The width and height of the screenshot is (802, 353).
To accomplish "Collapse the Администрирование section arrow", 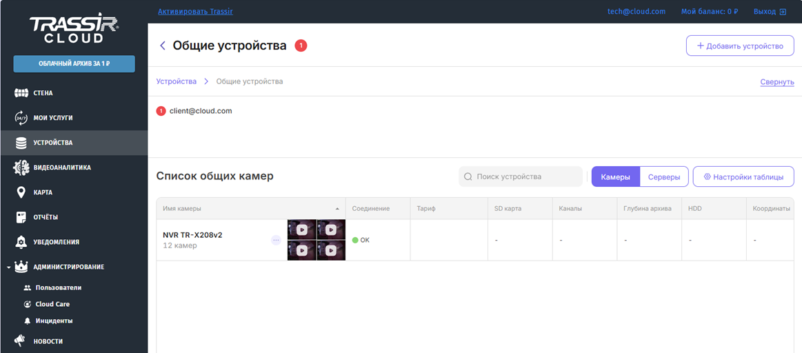I will point(7,267).
